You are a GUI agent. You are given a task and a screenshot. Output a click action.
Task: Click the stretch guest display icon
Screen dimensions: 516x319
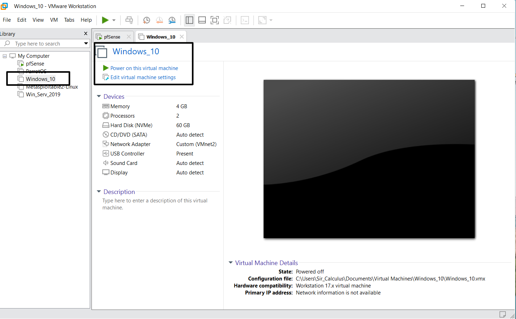tap(262, 20)
